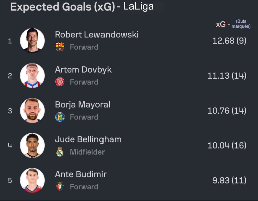Screen dimensions: 258x201
Task: Select the Artem Dovbyk player name
Action: point(83,70)
